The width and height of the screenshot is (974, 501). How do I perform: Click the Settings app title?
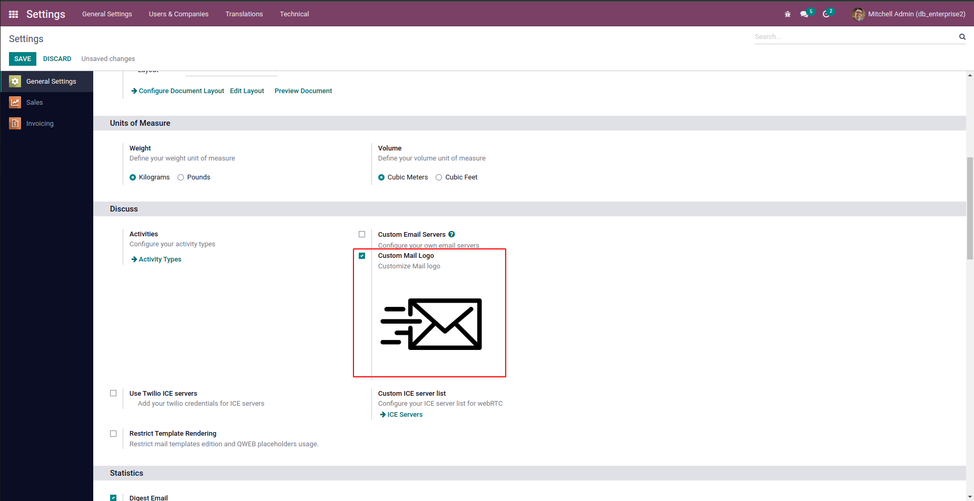[46, 14]
